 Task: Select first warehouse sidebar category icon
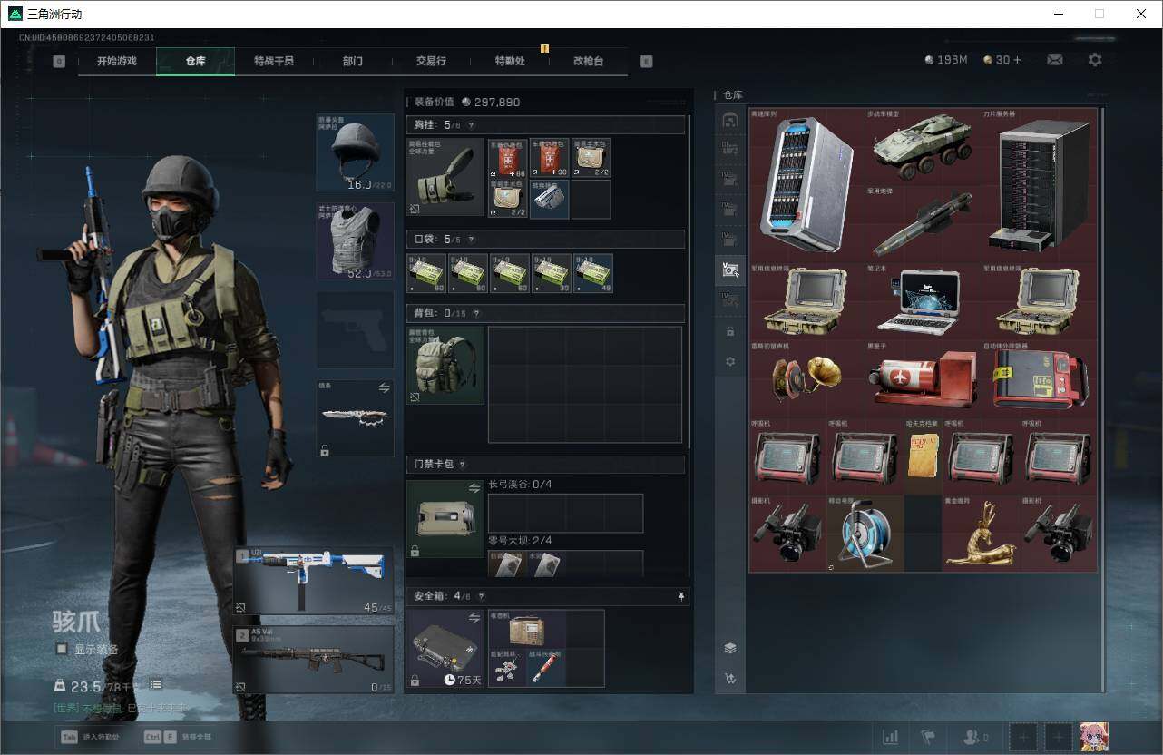730,120
